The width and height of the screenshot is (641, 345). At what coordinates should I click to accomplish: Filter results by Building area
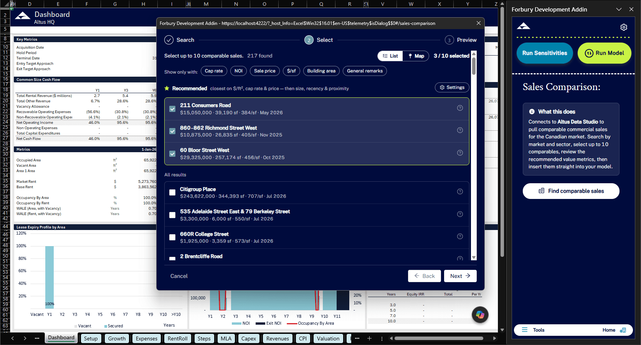click(321, 71)
